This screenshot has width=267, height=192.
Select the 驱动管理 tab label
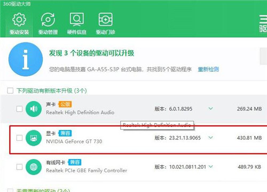tap(48, 32)
